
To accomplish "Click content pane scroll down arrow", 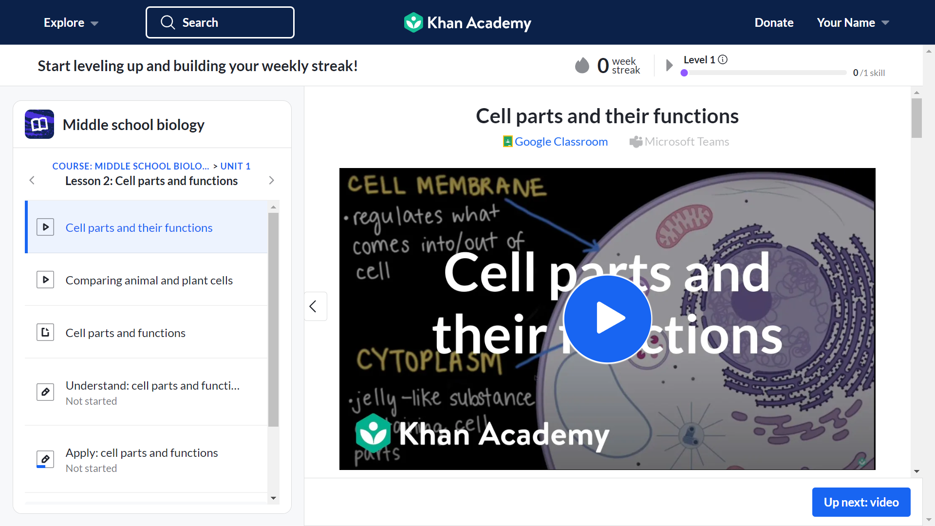I will [916, 471].
